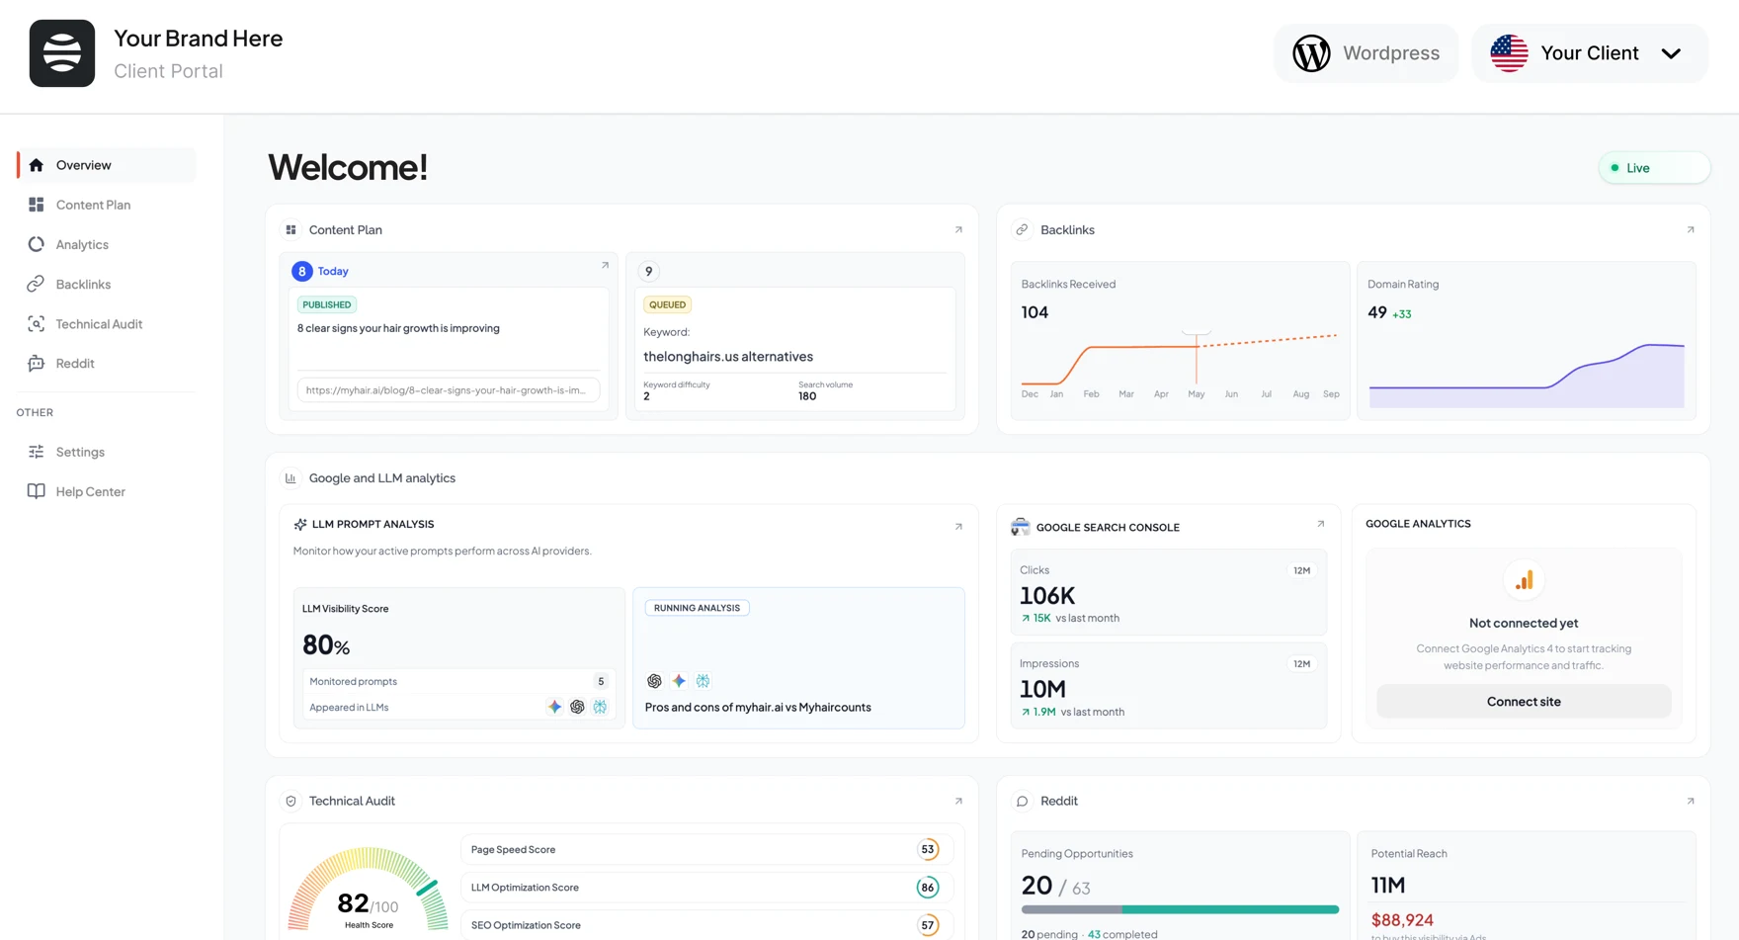Open the Your Client dropdown chevron
1739x940 pixels.
click(1671, 53)
